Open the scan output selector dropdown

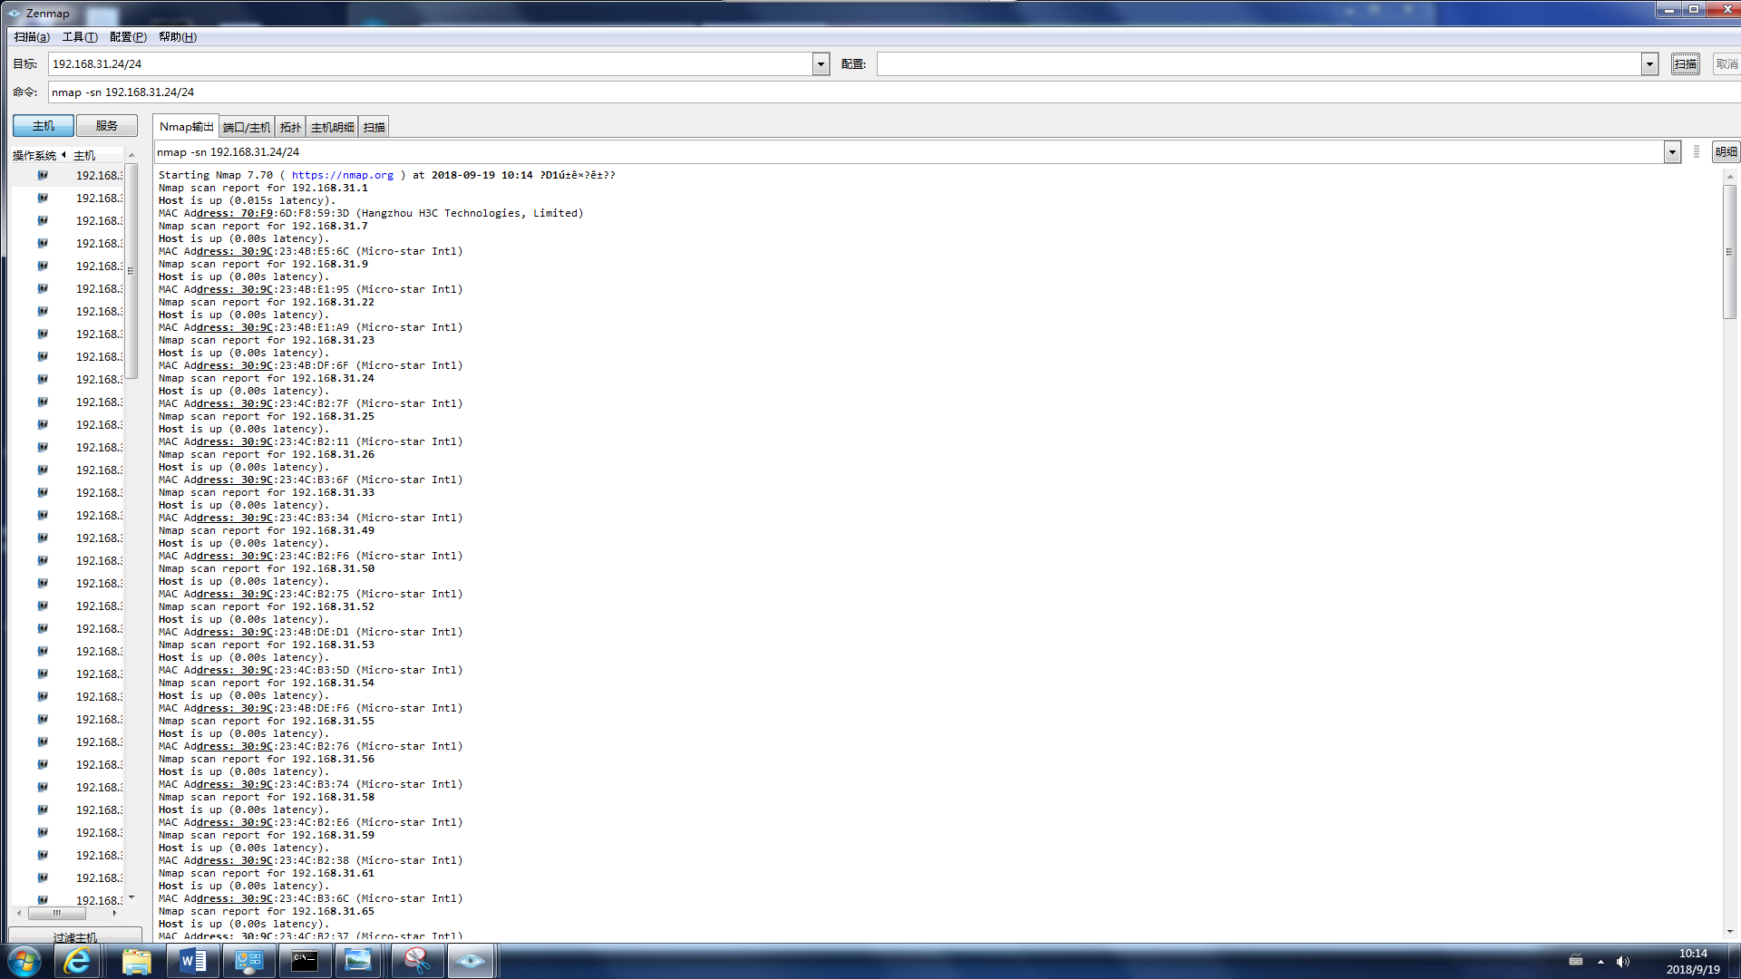click(x=1672, y=152)
